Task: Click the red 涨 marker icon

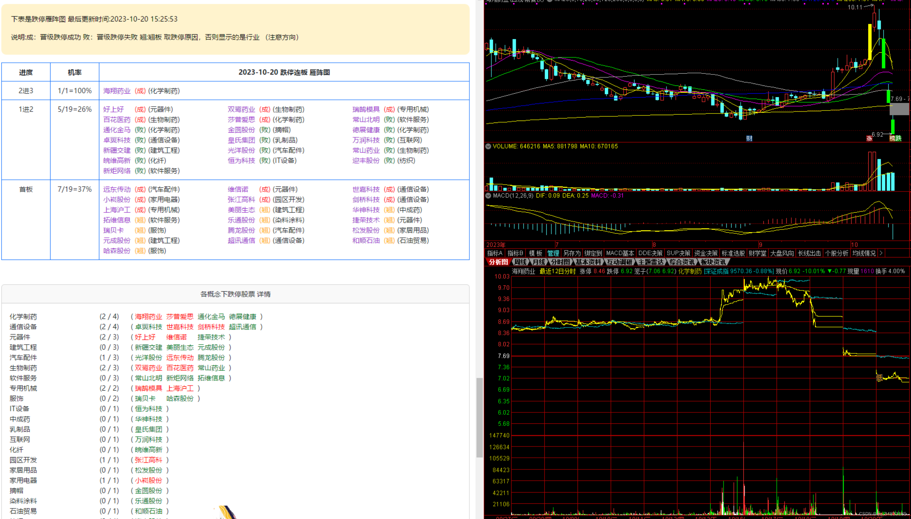Action: click(x=869, y=138)
